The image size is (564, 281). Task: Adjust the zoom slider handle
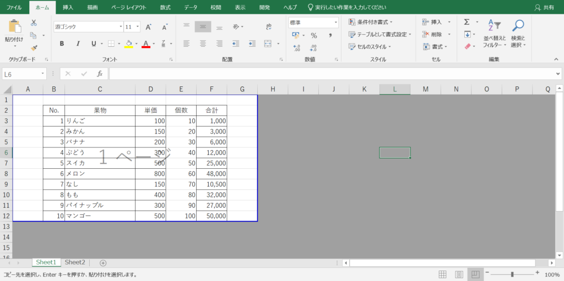(512, 274)
